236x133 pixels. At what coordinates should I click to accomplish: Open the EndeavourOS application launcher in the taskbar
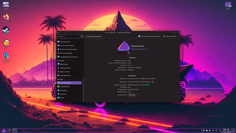click(x=4, y=131)
